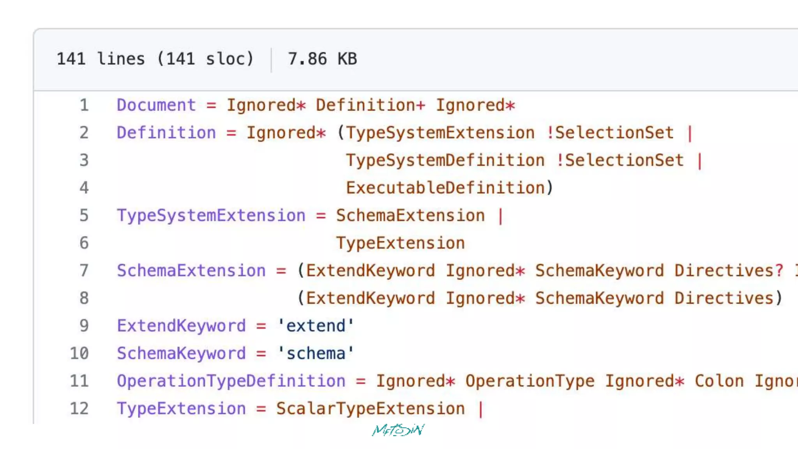The width and height of the screenshot is (798, 449).
Task: Click line number 7 in gutter
Action: [x=84, y=270]
